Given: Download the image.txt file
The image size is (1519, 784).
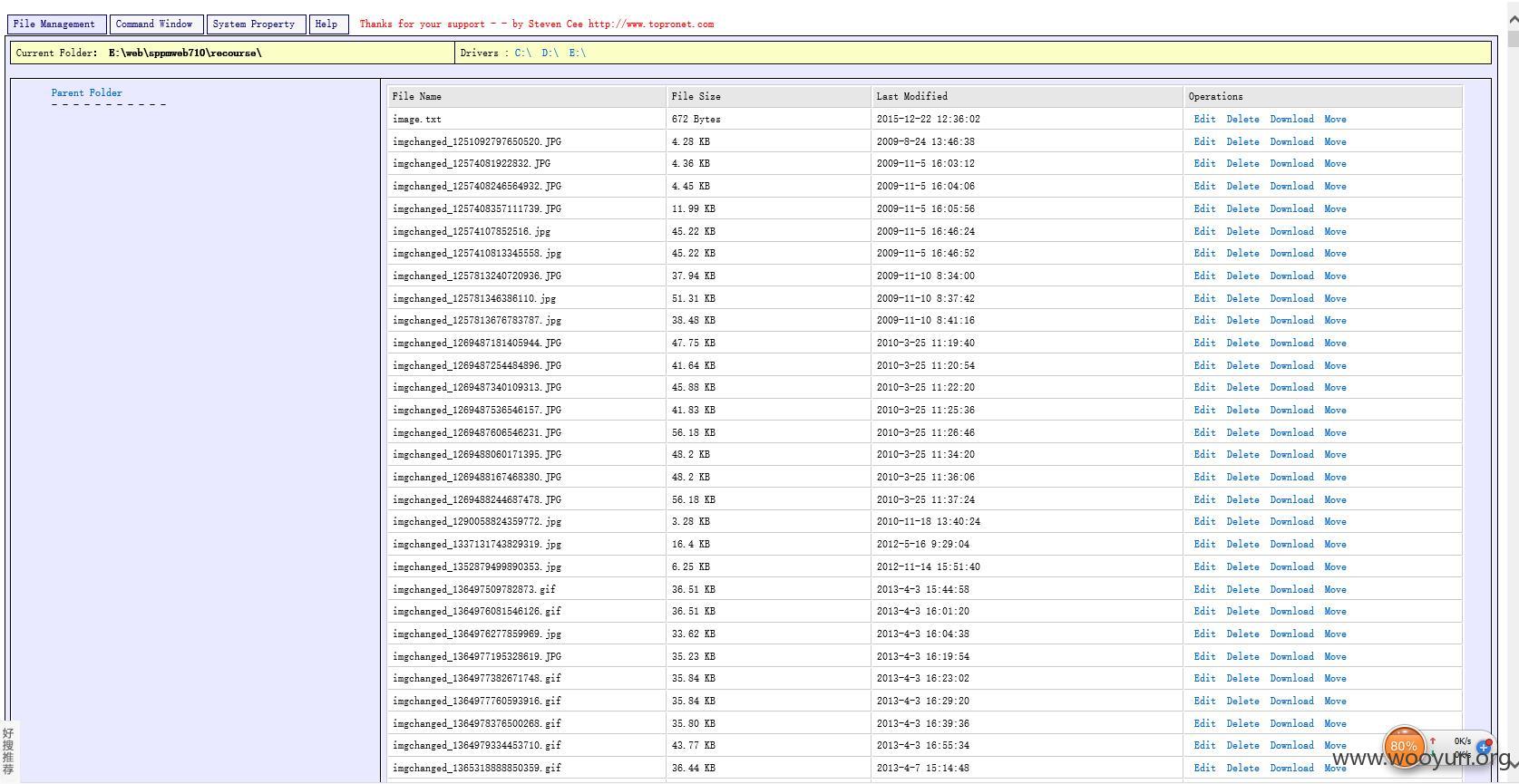Looking at the screenshot, I should tap(1291, 119).
